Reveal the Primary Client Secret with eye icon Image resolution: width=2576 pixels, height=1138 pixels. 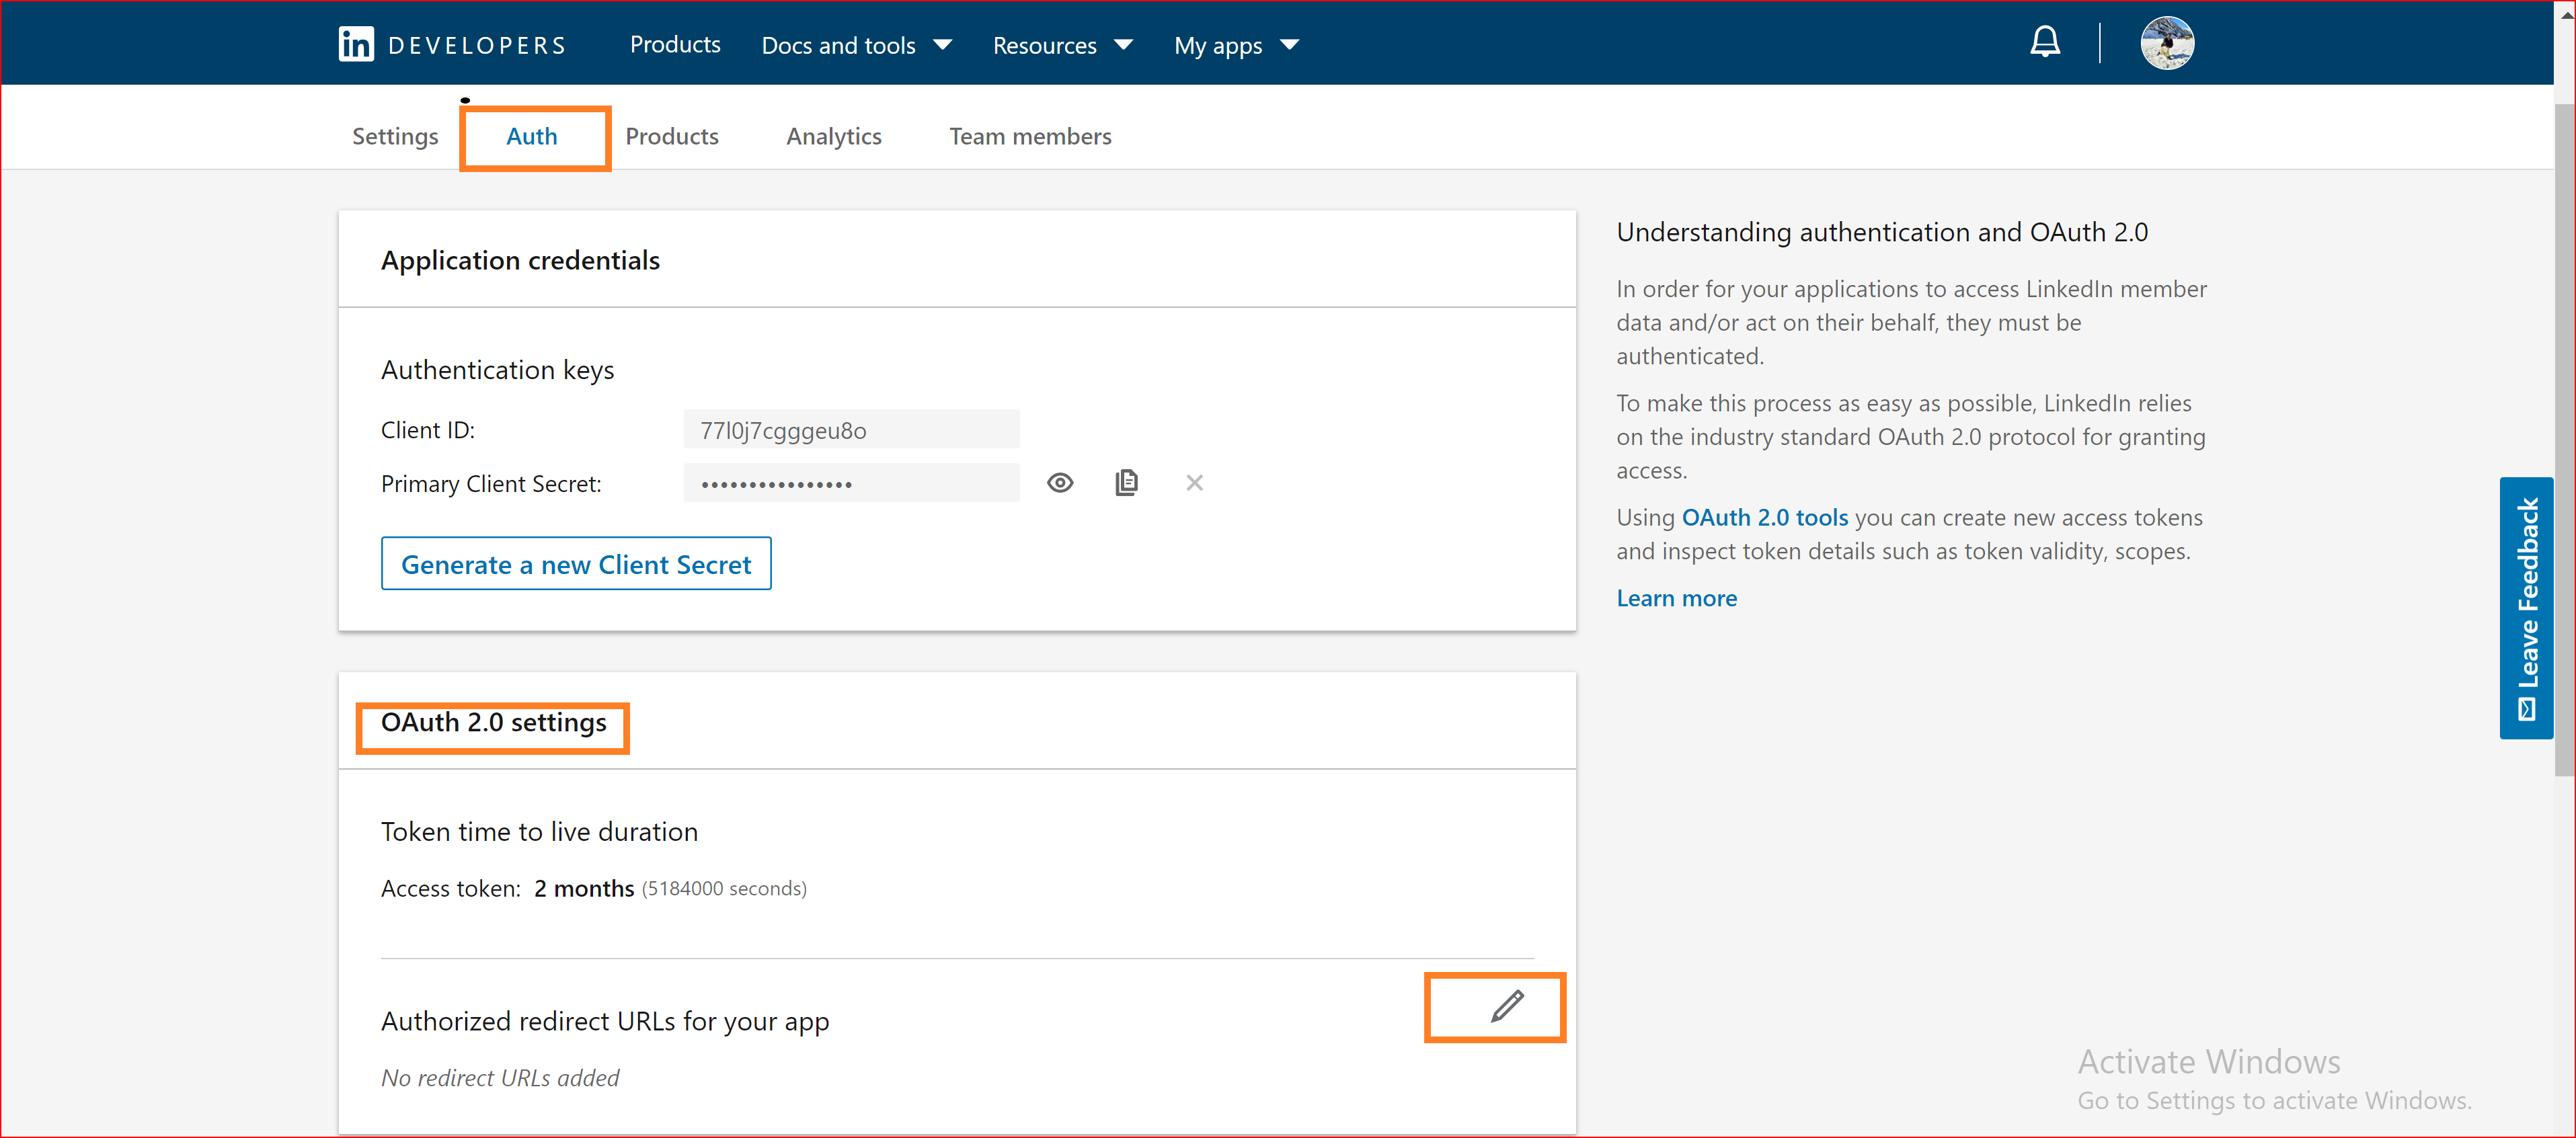coord(1060,483)
